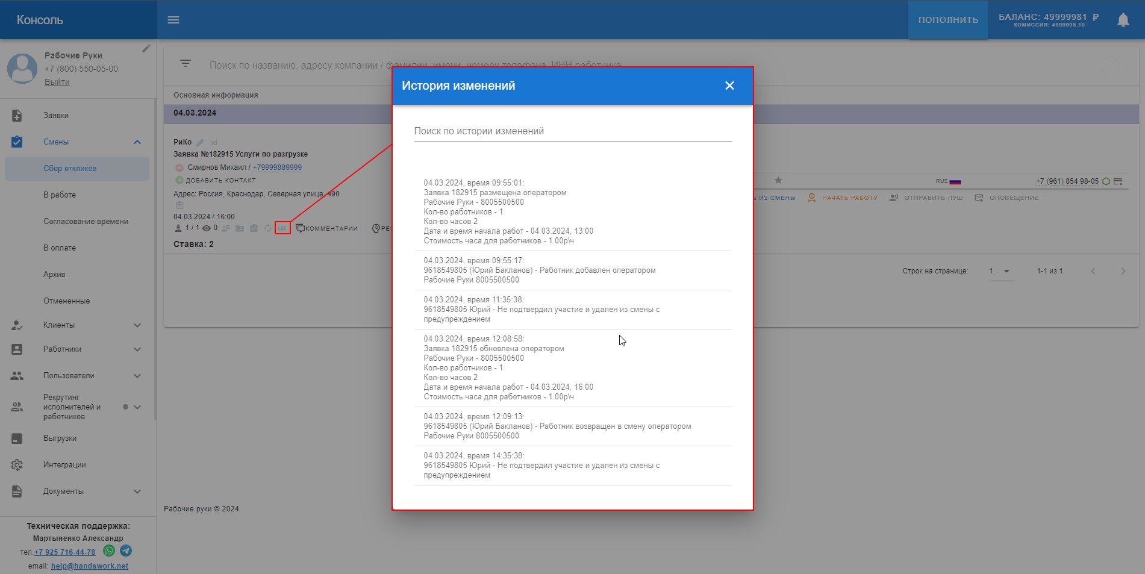The image size is (1145, 574).
Task: Open LOG change history icon
Action: tap(282, 228)
